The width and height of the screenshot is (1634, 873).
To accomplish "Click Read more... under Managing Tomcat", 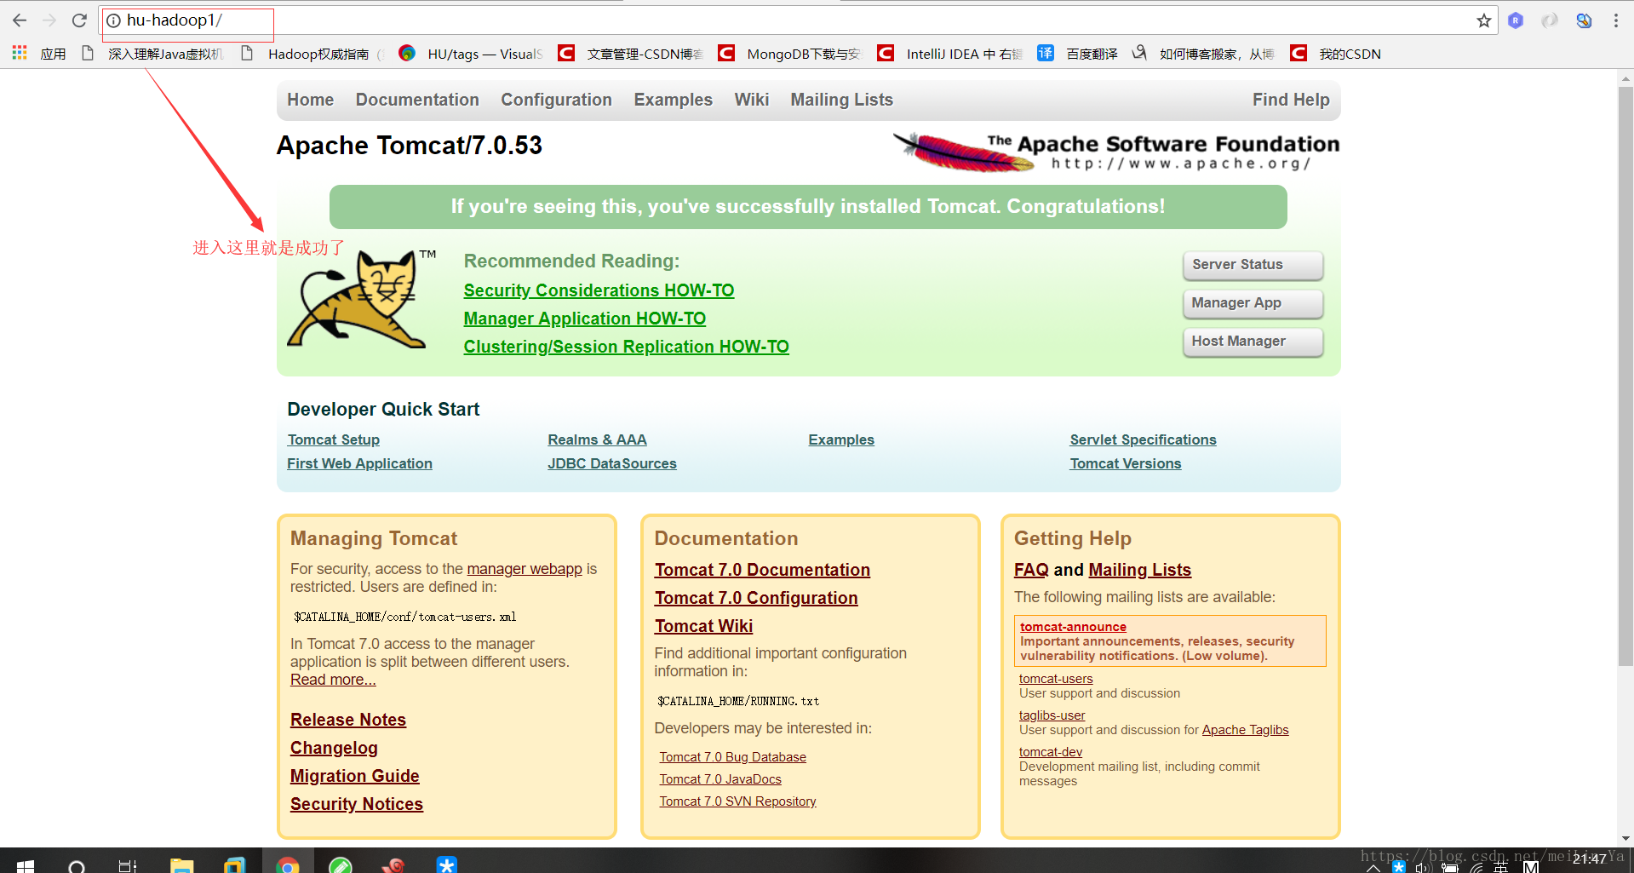I will pos(333,680).
